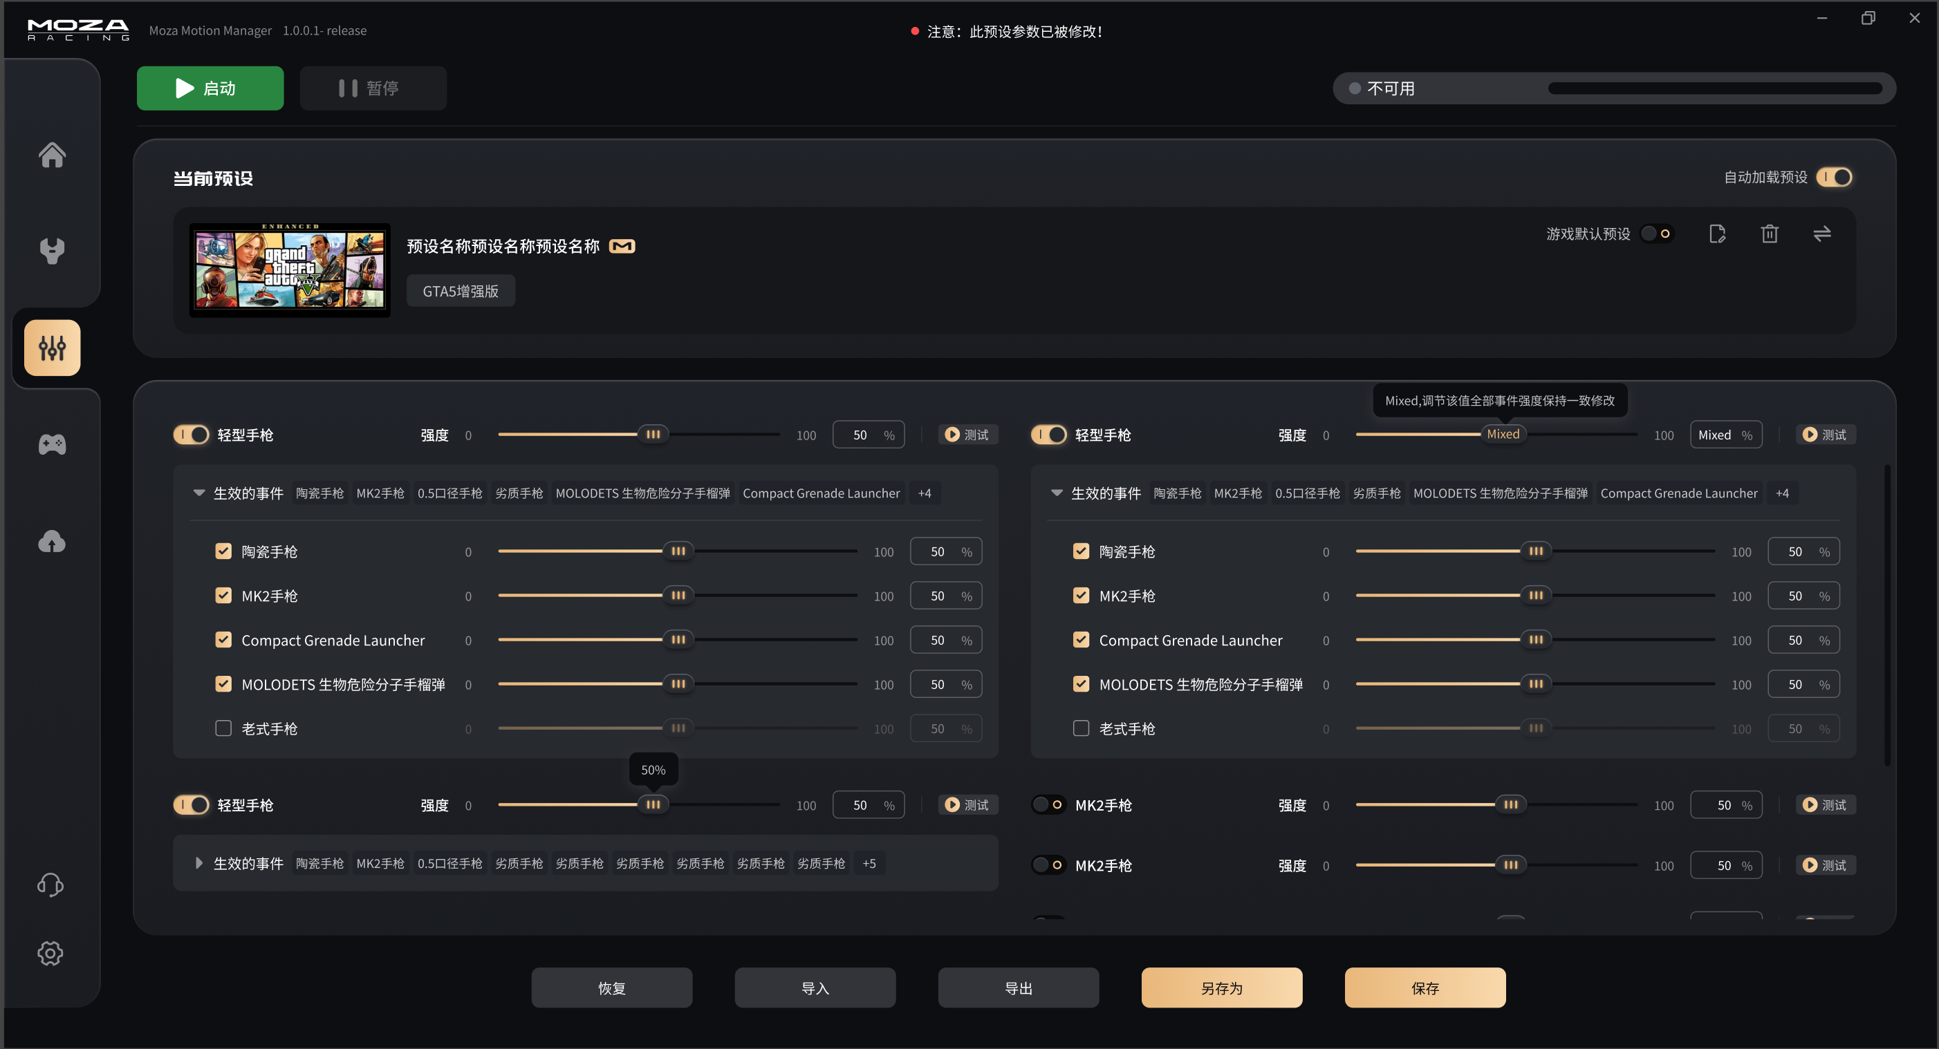Click the Mixed slider handle

click(x=1503, y=434)
